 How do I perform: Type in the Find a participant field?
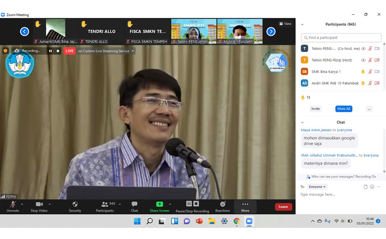pos(340,37)
